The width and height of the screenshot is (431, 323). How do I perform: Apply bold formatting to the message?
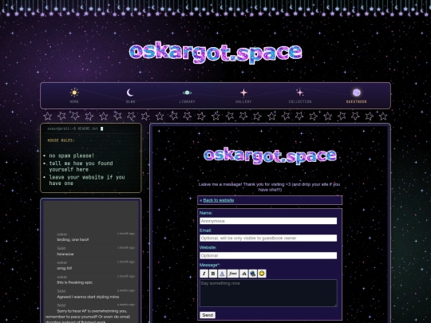[x=213, y=274]
